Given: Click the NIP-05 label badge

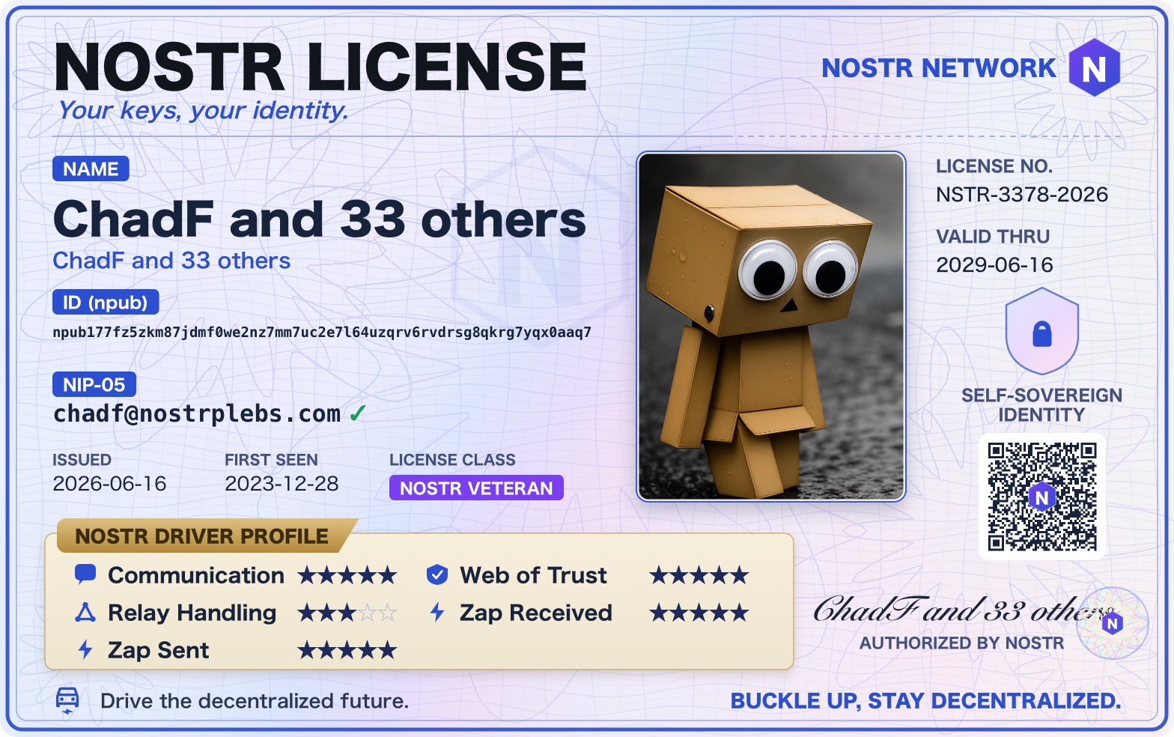Looking at the screenshot, I should point(94,384).
